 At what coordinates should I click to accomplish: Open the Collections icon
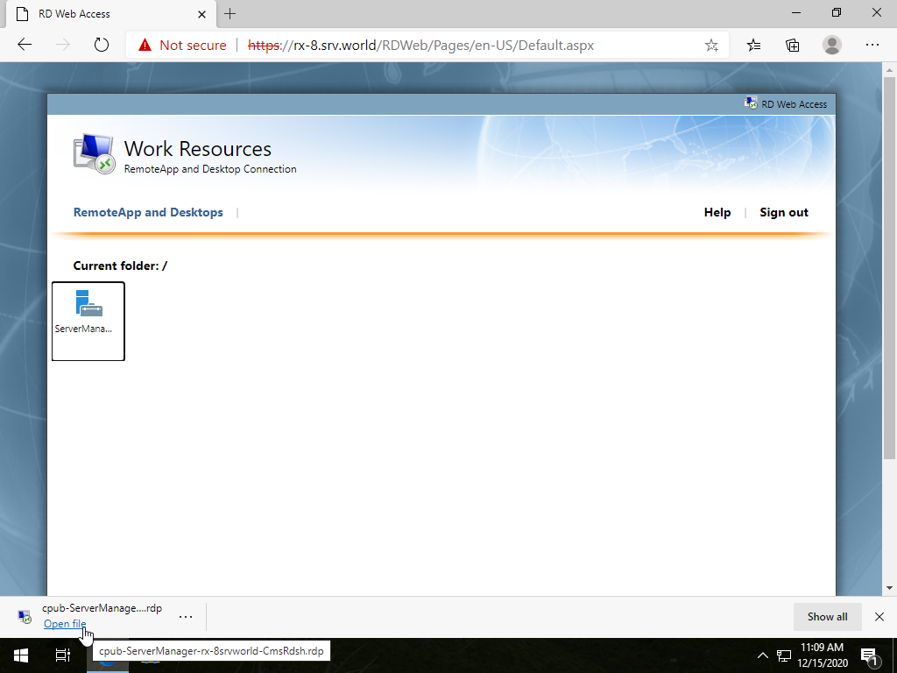pyautogui.click(x=792, y=45)
